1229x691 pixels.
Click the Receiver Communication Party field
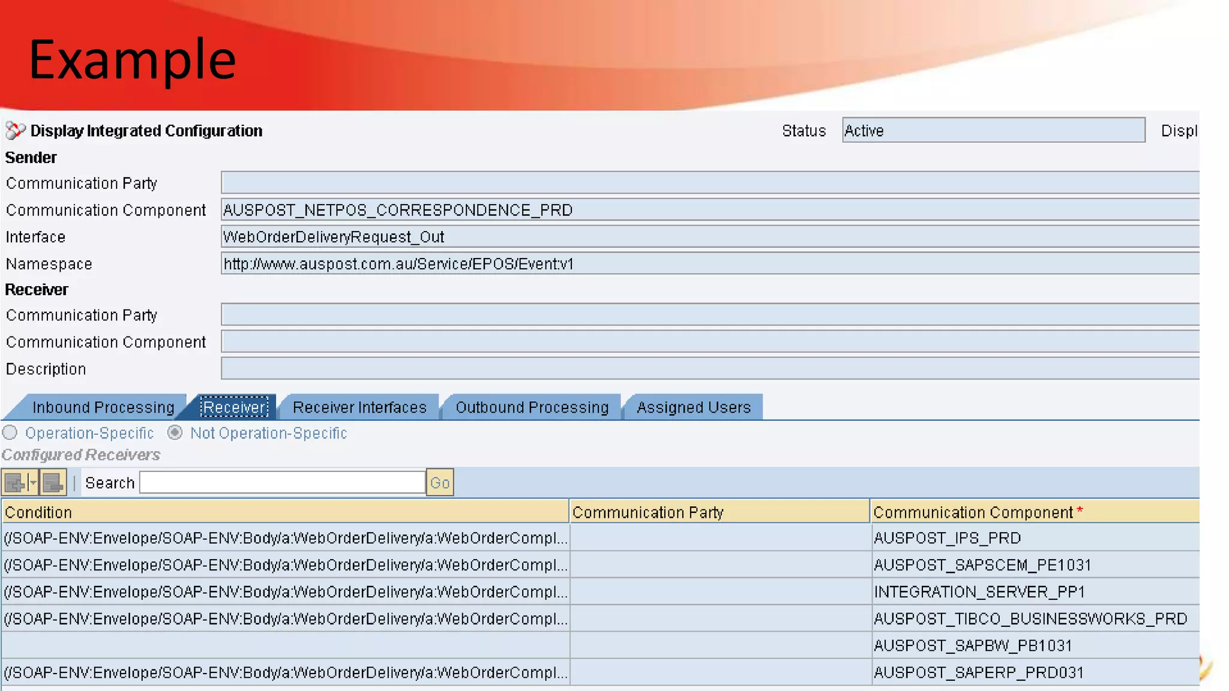(710, 314)
